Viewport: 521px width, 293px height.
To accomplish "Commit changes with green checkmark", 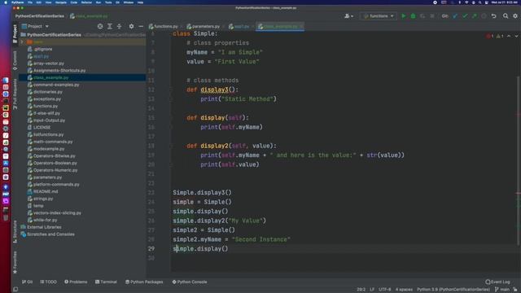I will 465,16.
